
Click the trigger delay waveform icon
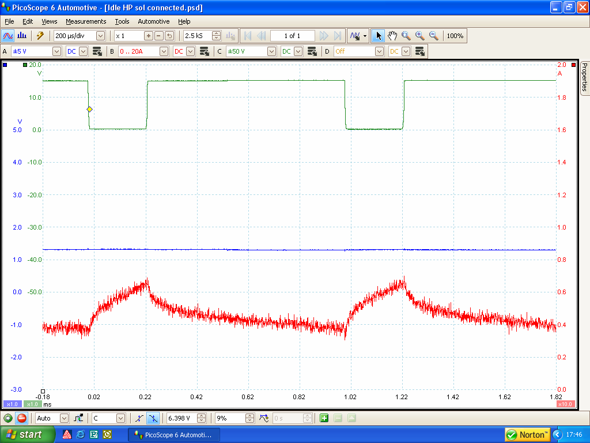pyautogui.click(x=264, y=418)
